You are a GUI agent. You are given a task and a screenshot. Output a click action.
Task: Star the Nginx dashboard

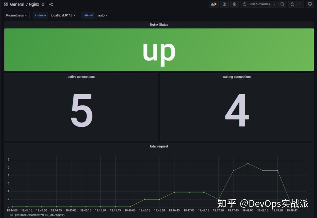pos(43,4)
